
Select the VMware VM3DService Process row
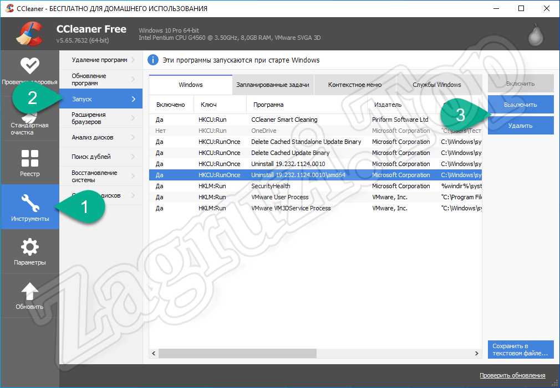point(315,208)
